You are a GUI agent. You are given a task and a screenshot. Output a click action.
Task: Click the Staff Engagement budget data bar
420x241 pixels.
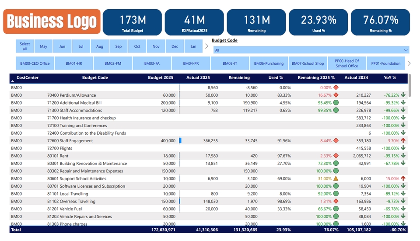point(180,141)
